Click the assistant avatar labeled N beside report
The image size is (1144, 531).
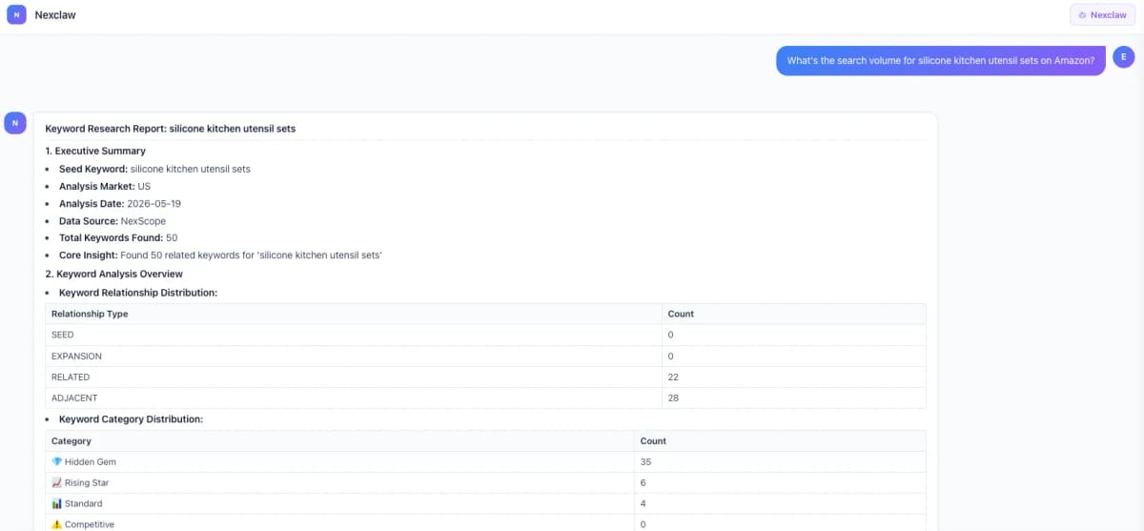(x=14, y=122)
